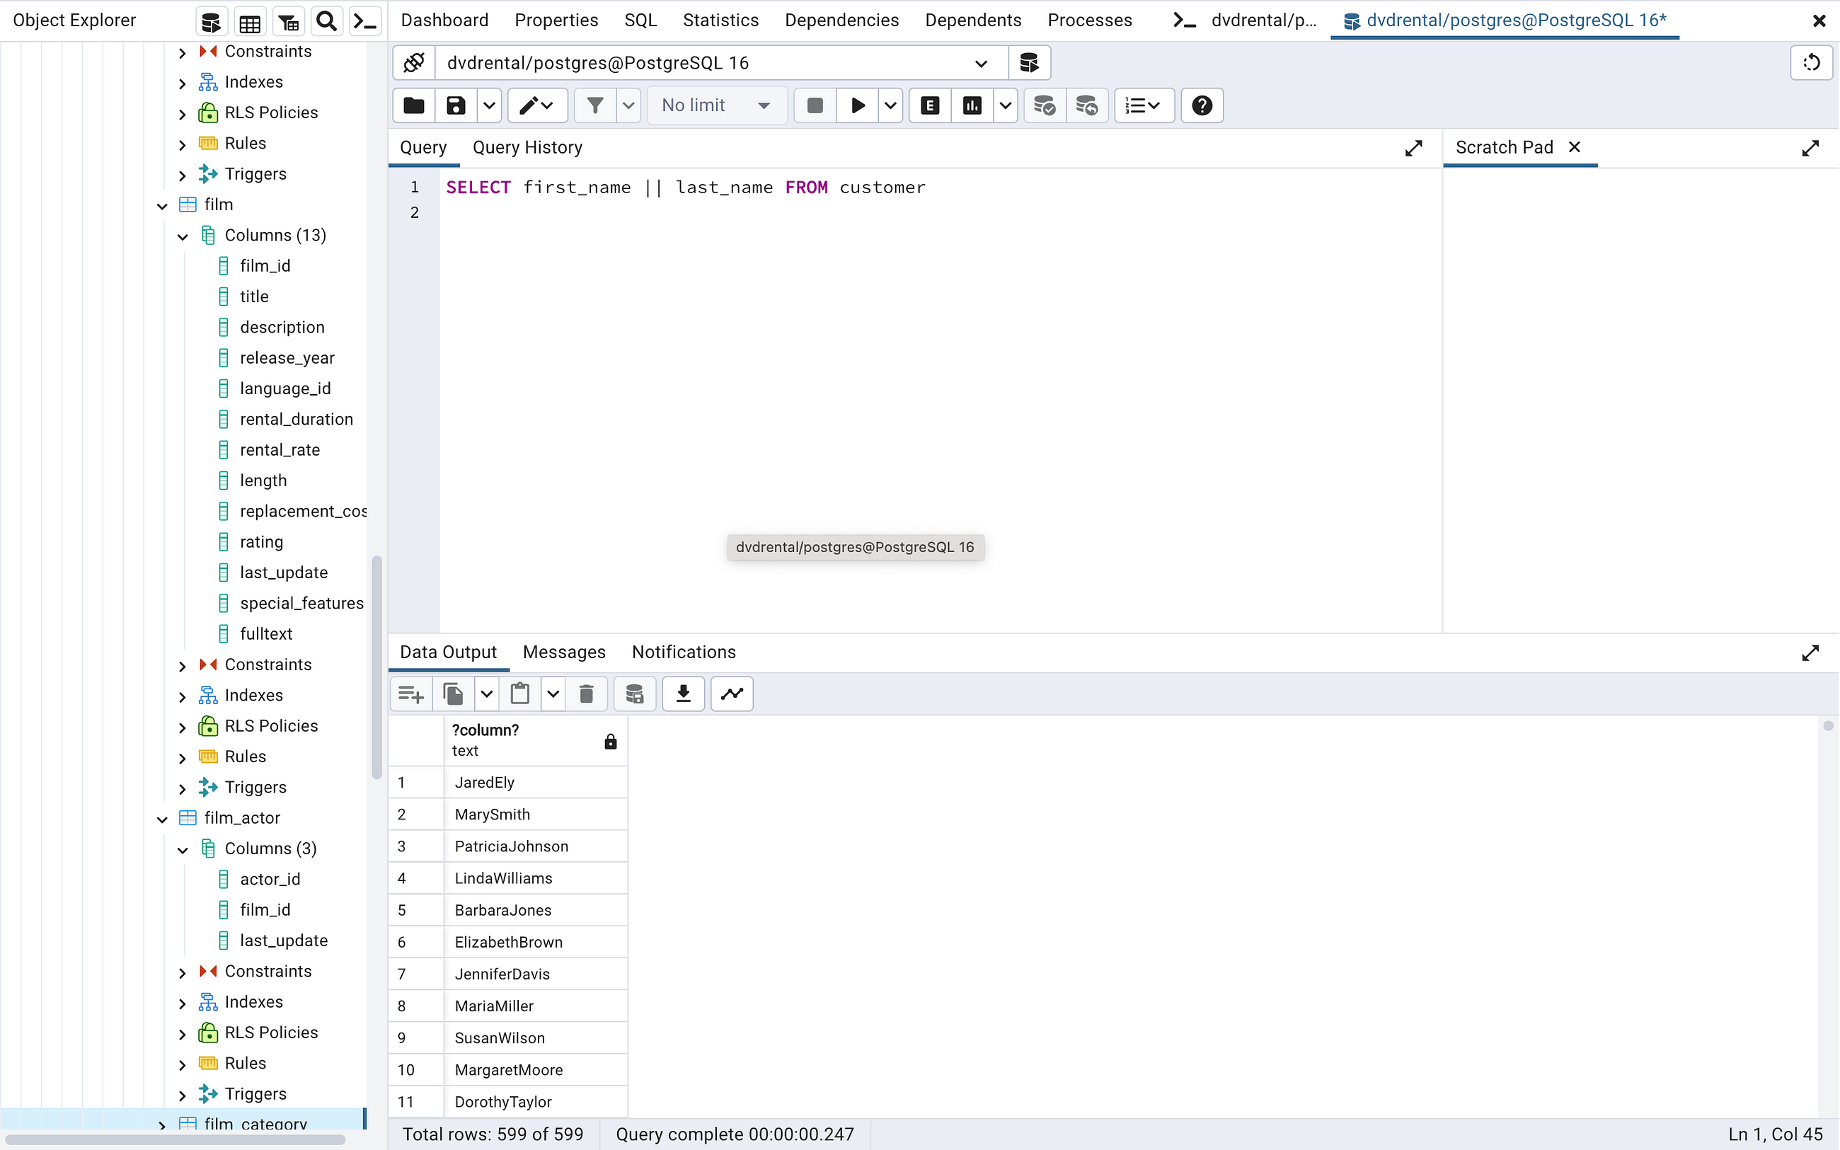Close the Scratch Pad tab
The width and height of the screenshot is (1840, 1150).
coord(1575,146)
